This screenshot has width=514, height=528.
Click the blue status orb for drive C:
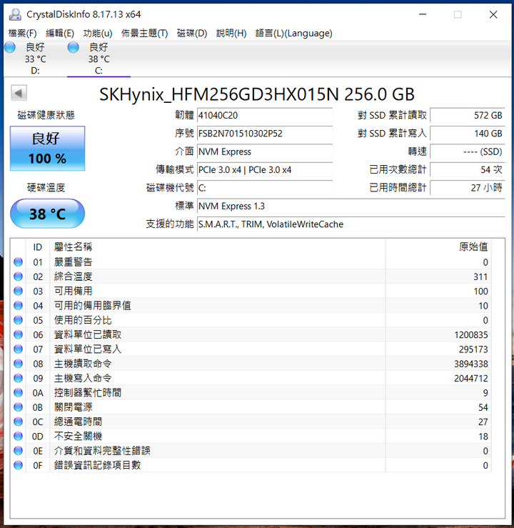click(x=73, y=47)
